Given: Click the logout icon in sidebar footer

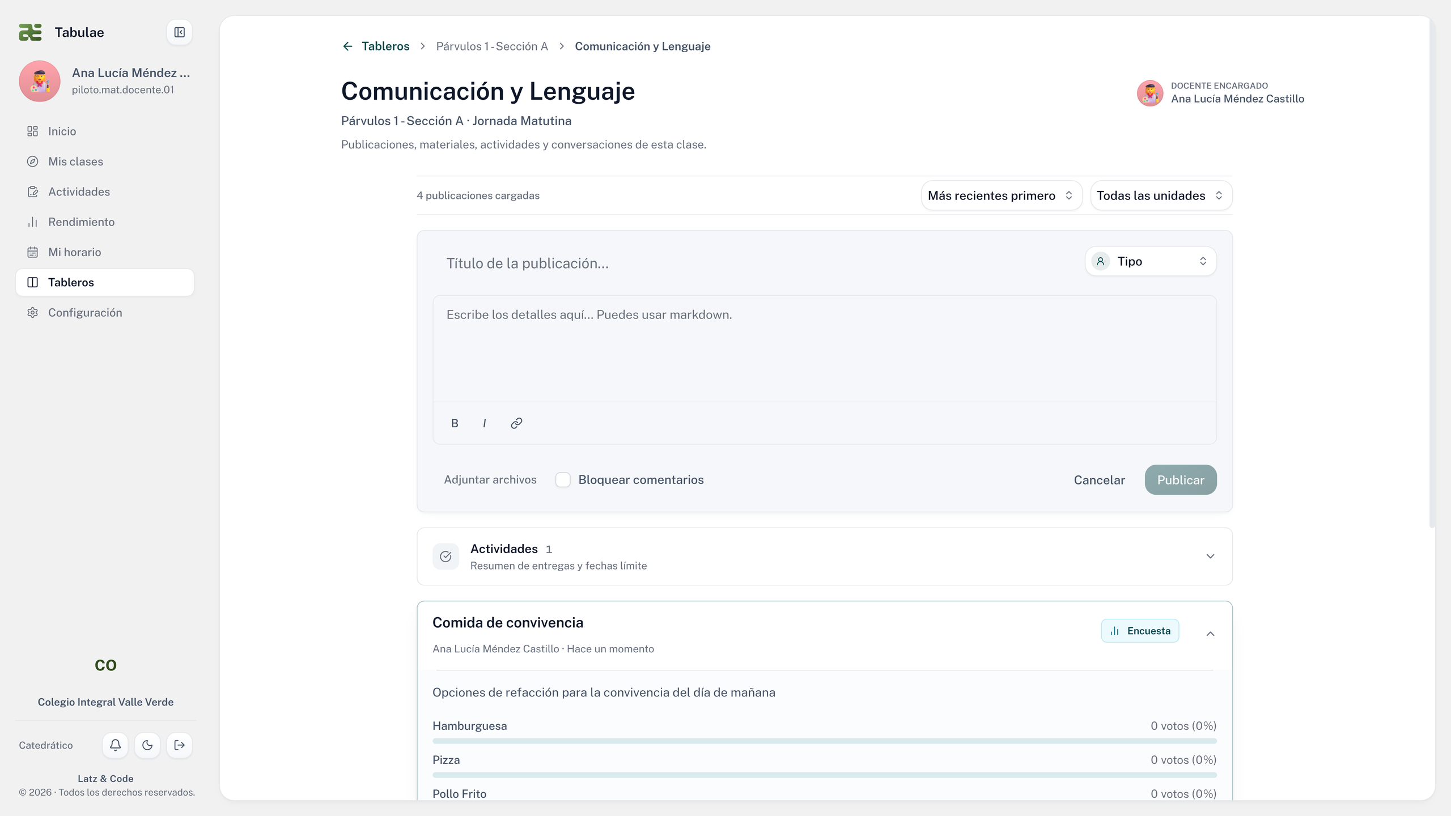Looking at the screenshot, I should 179,745.
